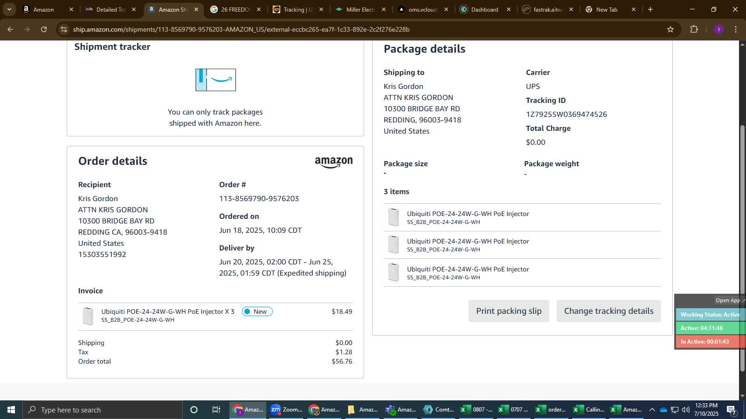746x419 pixels.
Task: Open the taskbar clock and date
Action: [706, 410]
